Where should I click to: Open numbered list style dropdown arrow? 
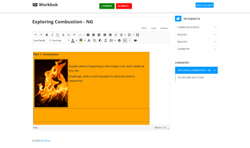click(125, 35)
